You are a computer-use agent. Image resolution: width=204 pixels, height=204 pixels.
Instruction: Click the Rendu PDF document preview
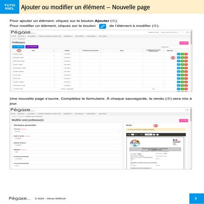click(155, 153)
